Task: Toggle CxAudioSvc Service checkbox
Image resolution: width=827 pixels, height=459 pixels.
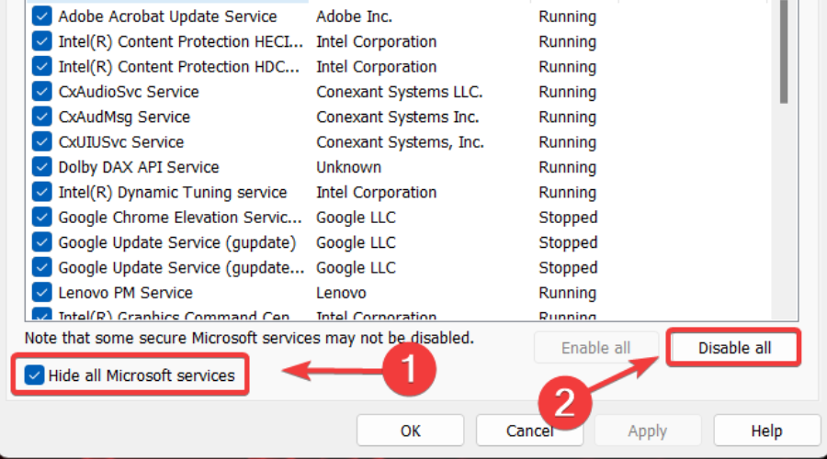Action: click(41, 92)
